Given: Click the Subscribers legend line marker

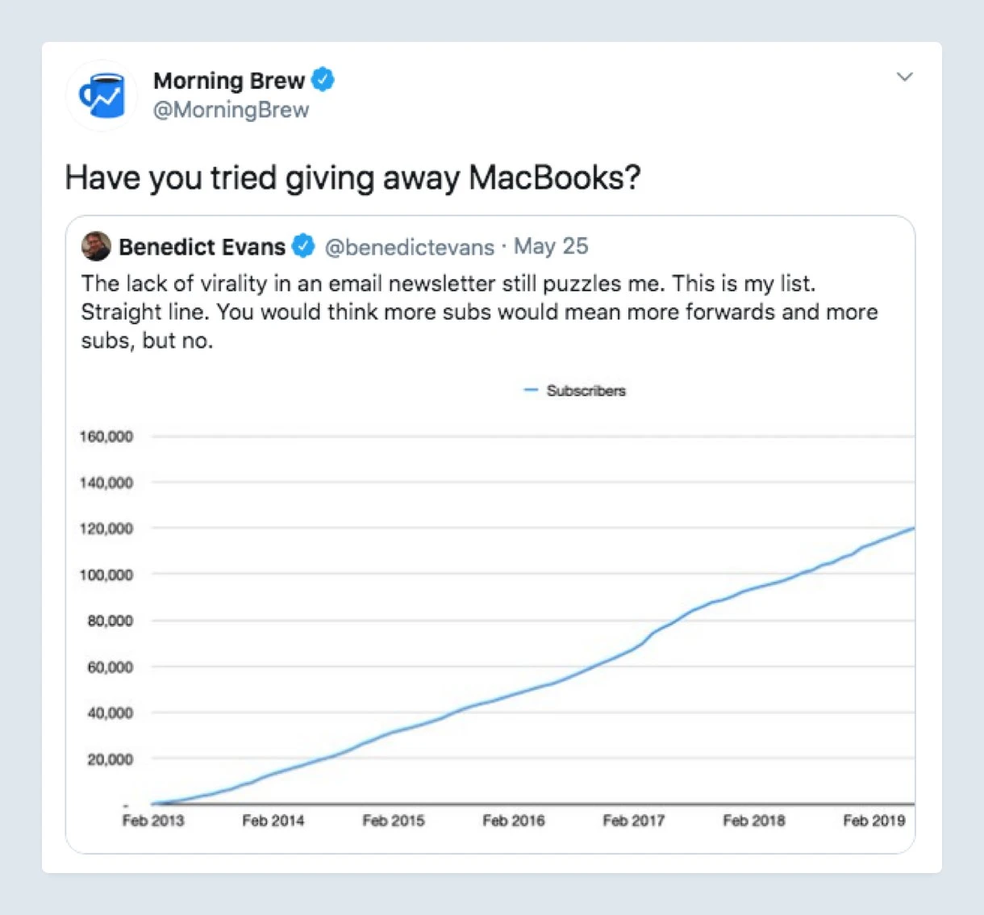Looking at the screenshot, I should pos(531,391).
